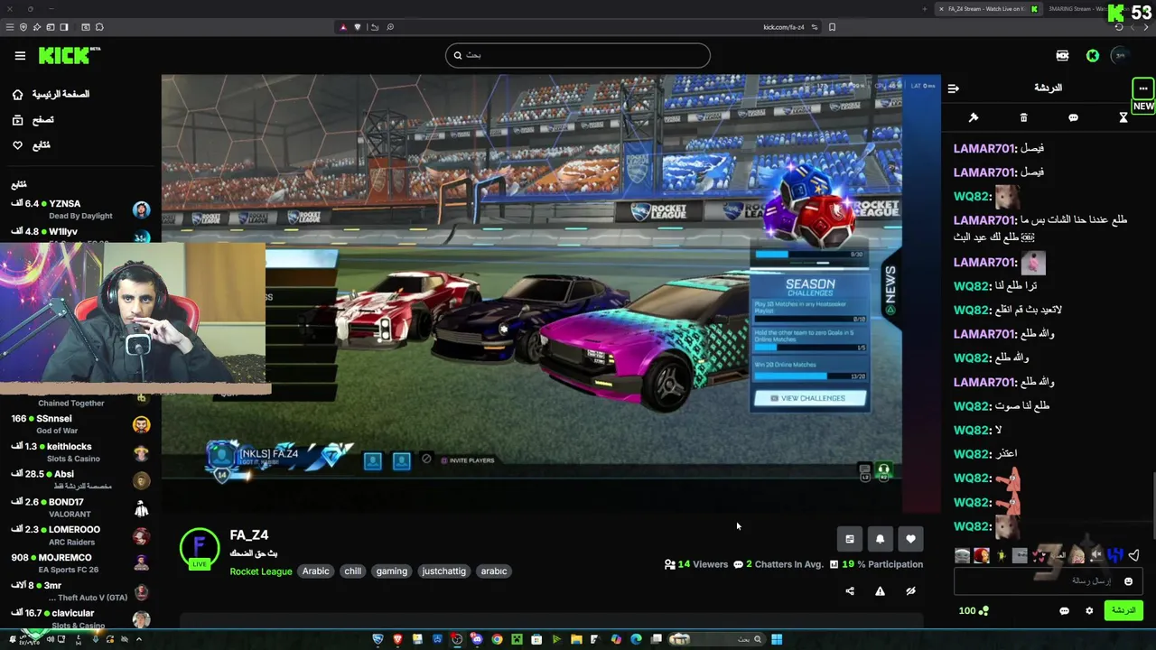Click the chat bubble icon beside gear

(1064, 611)
